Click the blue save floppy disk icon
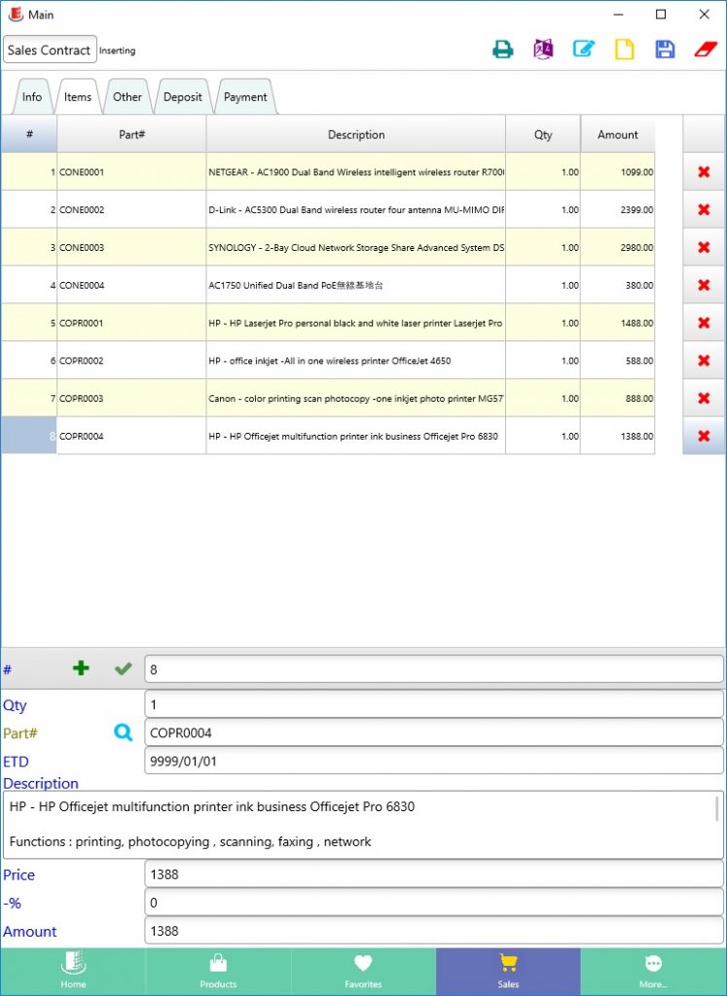This screenshot has height=996, width=727. 665,50
